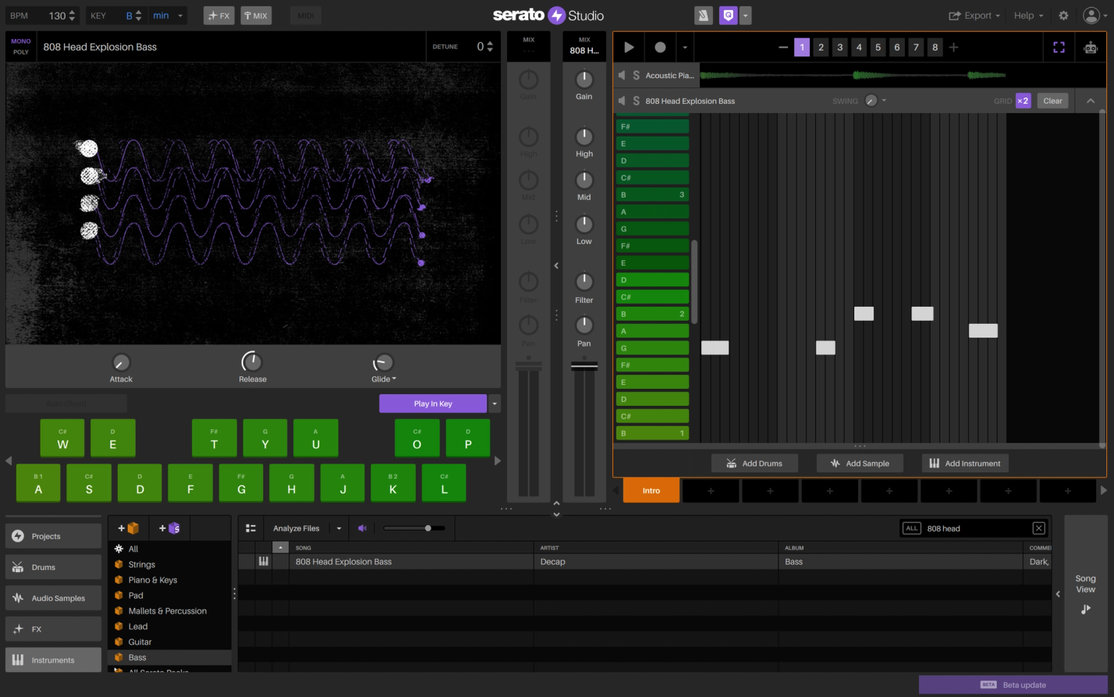The image size is (1114, 697).
Task: Enable the MIDI button in the top toolbar
Action: 305,15
